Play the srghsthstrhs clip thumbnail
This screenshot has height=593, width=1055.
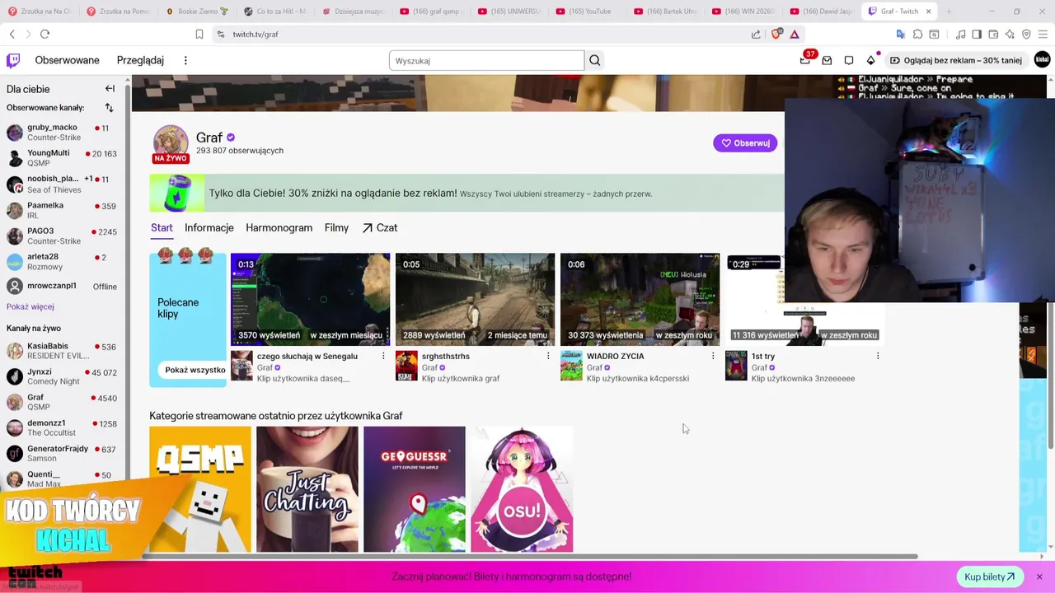[475, 299]
